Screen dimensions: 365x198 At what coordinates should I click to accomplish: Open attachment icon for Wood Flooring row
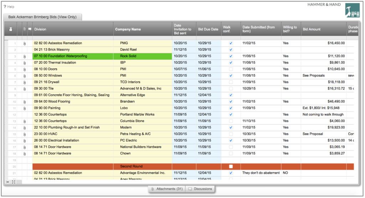25,102
